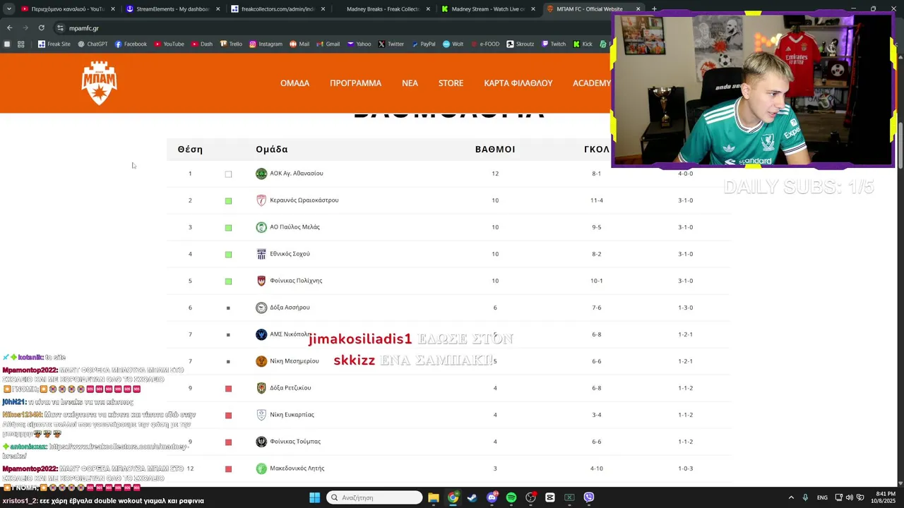Open the Twitch bookmark
This screenshot has width=904, height=508.
click(554, 44)
